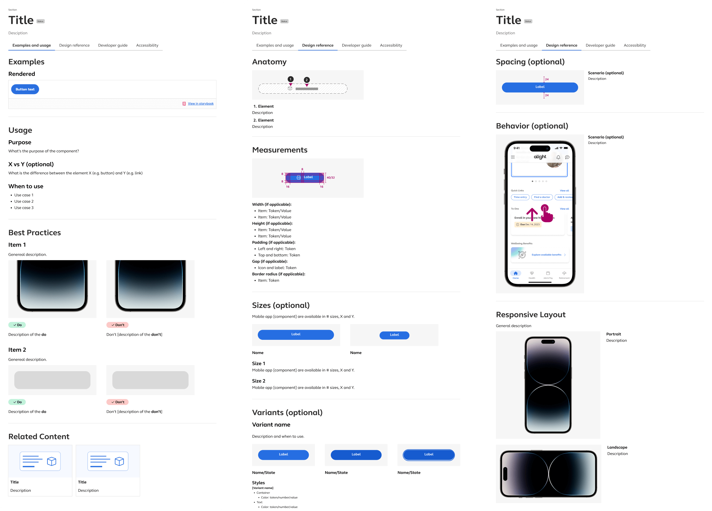
Task: Expand the Variants optional section
Action: coord(287,412)
